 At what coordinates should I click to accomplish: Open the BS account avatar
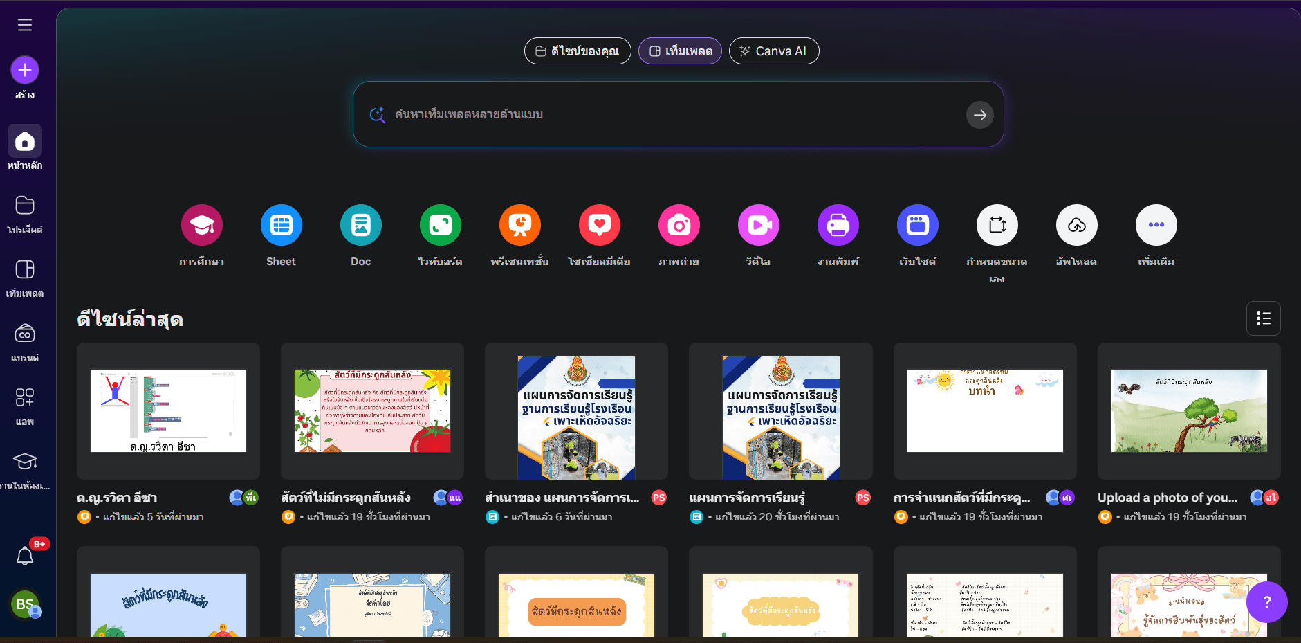click(25, 604)
